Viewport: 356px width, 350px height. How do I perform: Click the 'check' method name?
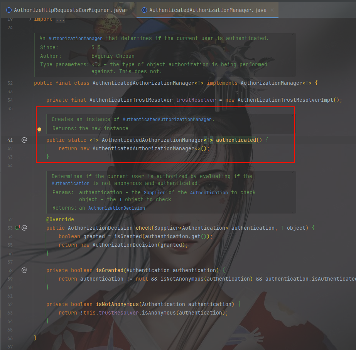[x=143, y=228]
